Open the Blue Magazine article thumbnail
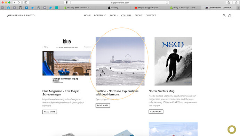Image resolution: width=240 pixels, height=136 pixels. [x=67, y=61]
